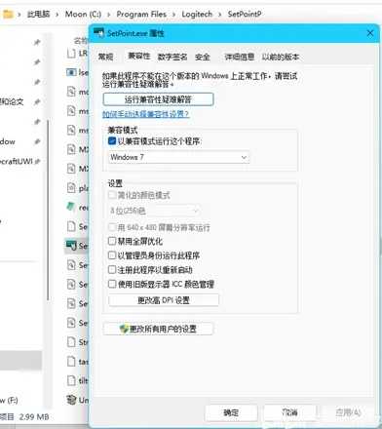Viewport: 382px width, 429px height.
Task: Switch to the 安全 tab
Action: coord(202,57)
